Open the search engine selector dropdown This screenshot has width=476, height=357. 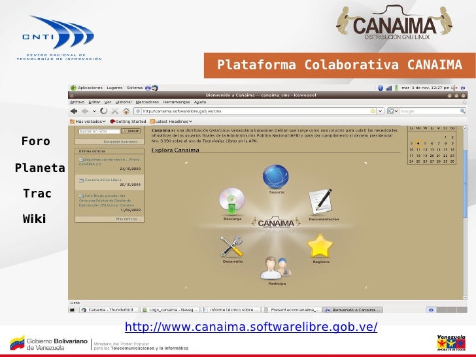point(393,111)
